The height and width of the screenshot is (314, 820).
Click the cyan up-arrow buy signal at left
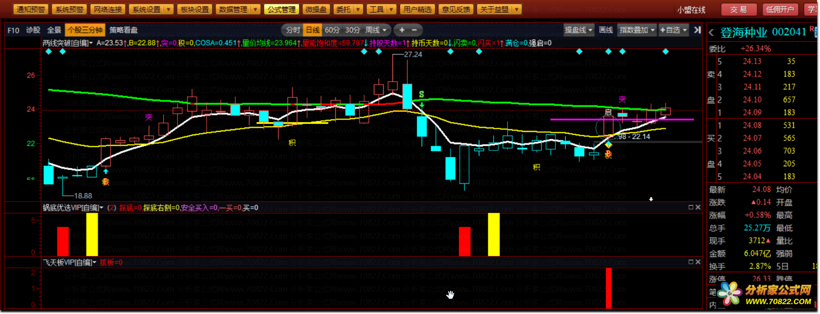click(106, 171)
